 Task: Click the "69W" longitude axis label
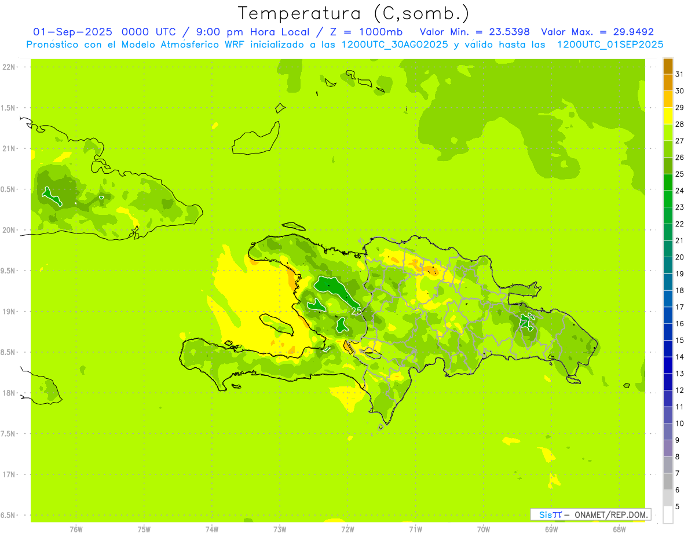[x=551, y=529]
